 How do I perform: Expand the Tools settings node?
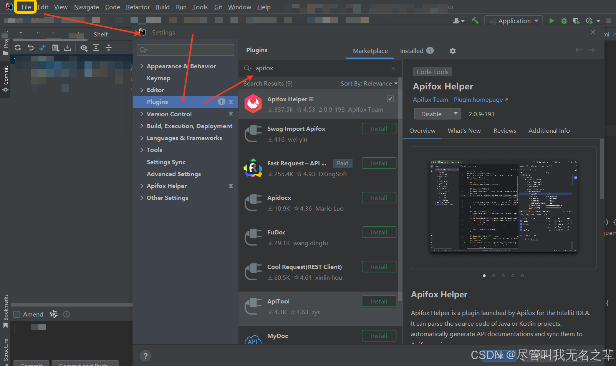coord(142,150)
